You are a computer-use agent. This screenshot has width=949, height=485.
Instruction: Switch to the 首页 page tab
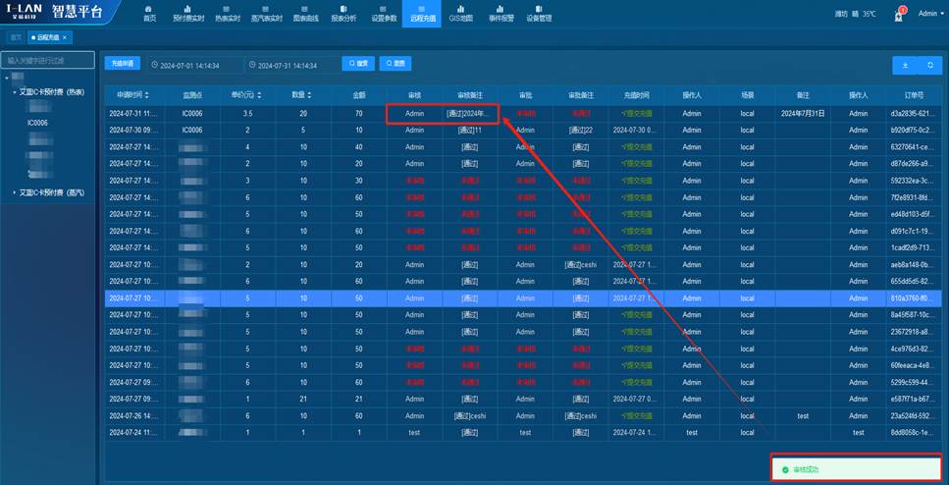click(x=17, y=37)
